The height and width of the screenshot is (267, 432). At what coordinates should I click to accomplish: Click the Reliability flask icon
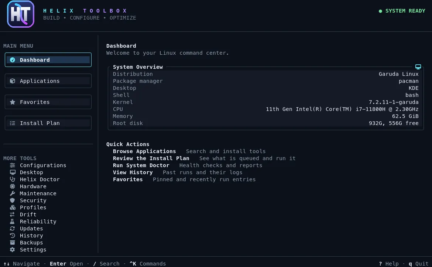(x=13, y=222)
